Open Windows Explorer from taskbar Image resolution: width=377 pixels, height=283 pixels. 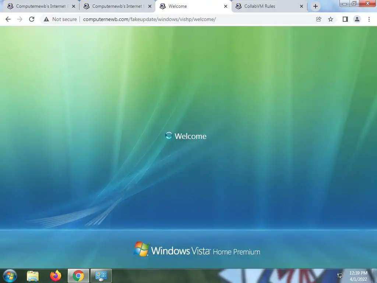(x=33, y=276)
